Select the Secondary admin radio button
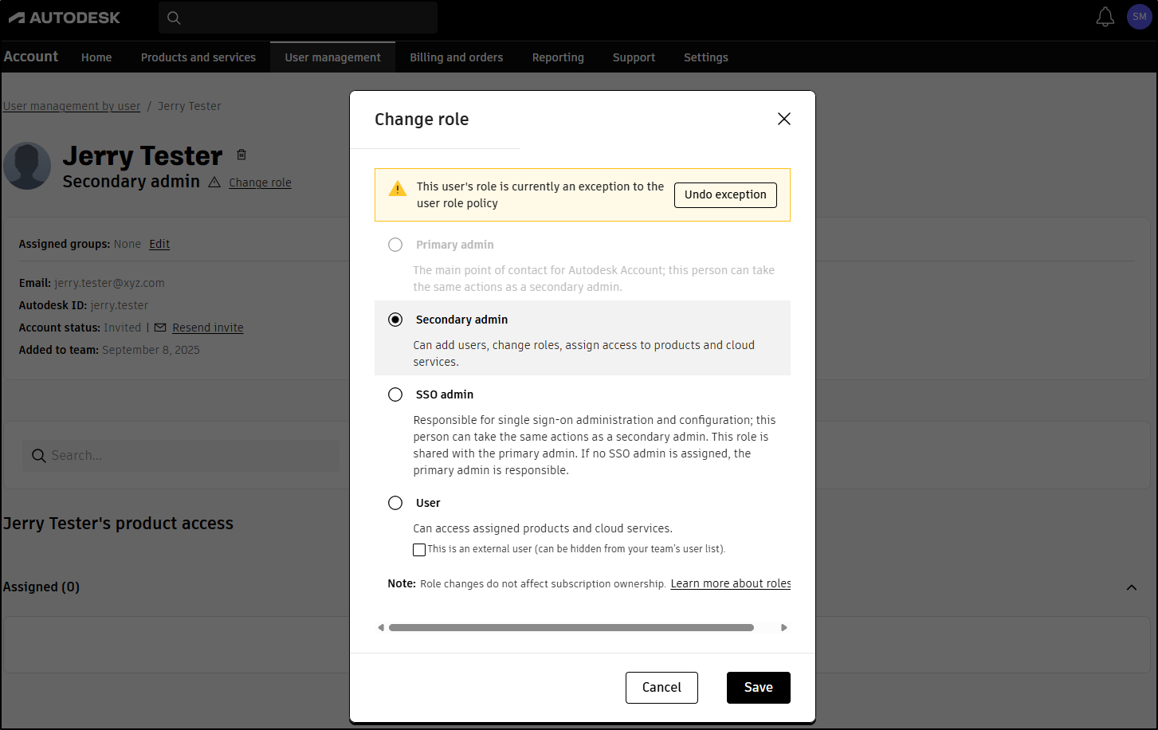The width and height of the screenshot is (1158, 730). [x=395, y=320]
